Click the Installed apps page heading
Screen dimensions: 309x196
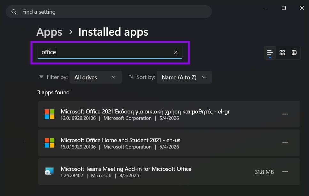tap(113, 32)
